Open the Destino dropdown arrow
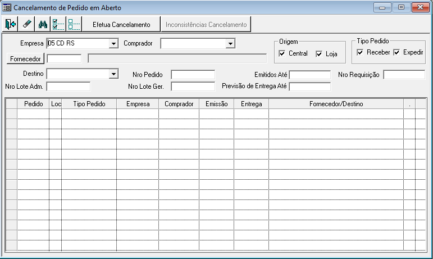The image size is (433, 259). pos(113,74)
